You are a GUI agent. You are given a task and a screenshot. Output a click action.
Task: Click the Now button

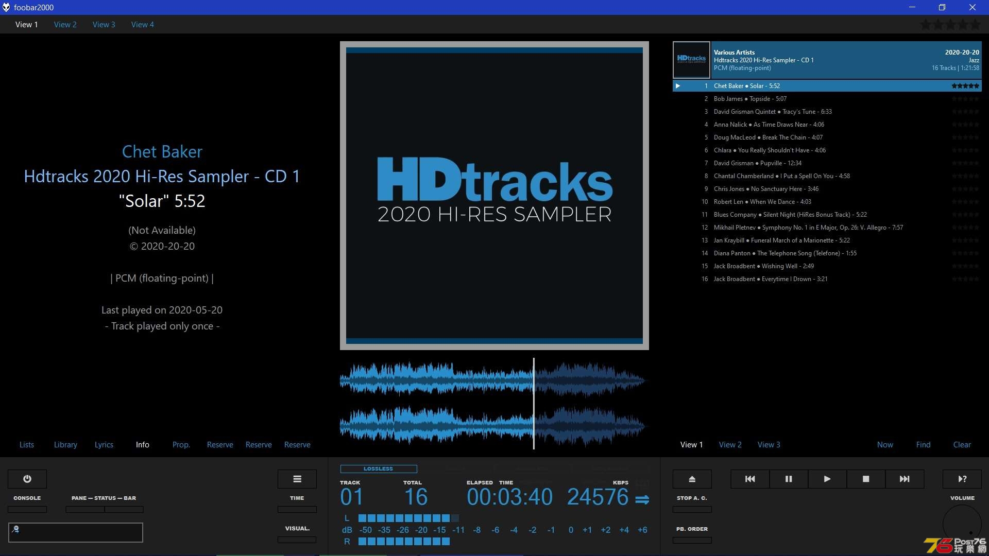click(x=885, y=445)
